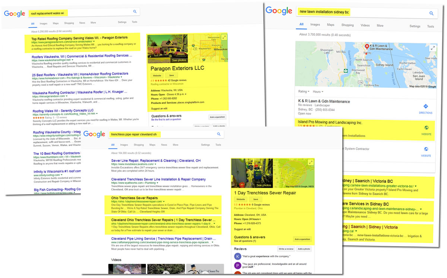Click reviewer avatar P in Reviews

(x=237, y=266)
